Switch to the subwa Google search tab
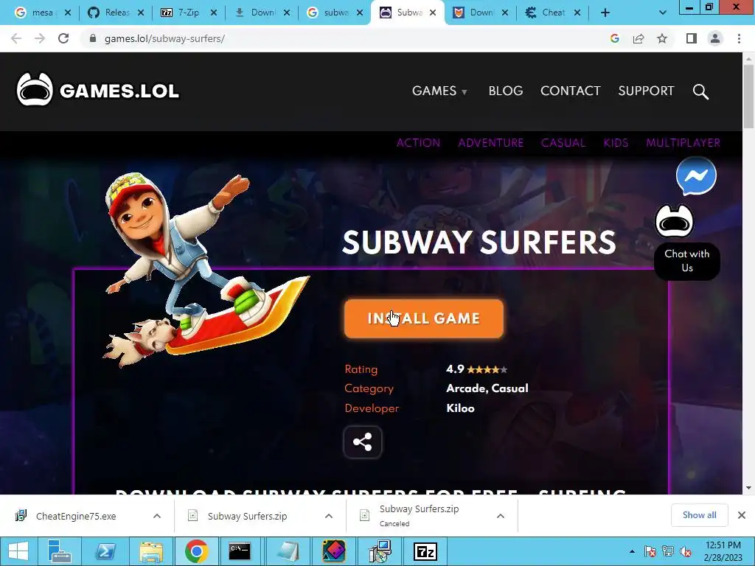 (x=334, y=13)
